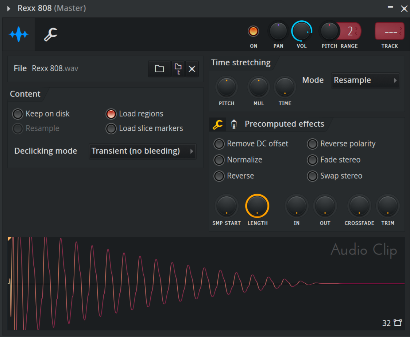
Task: Toggle Load slice markers option
Action: coord(111,129)
